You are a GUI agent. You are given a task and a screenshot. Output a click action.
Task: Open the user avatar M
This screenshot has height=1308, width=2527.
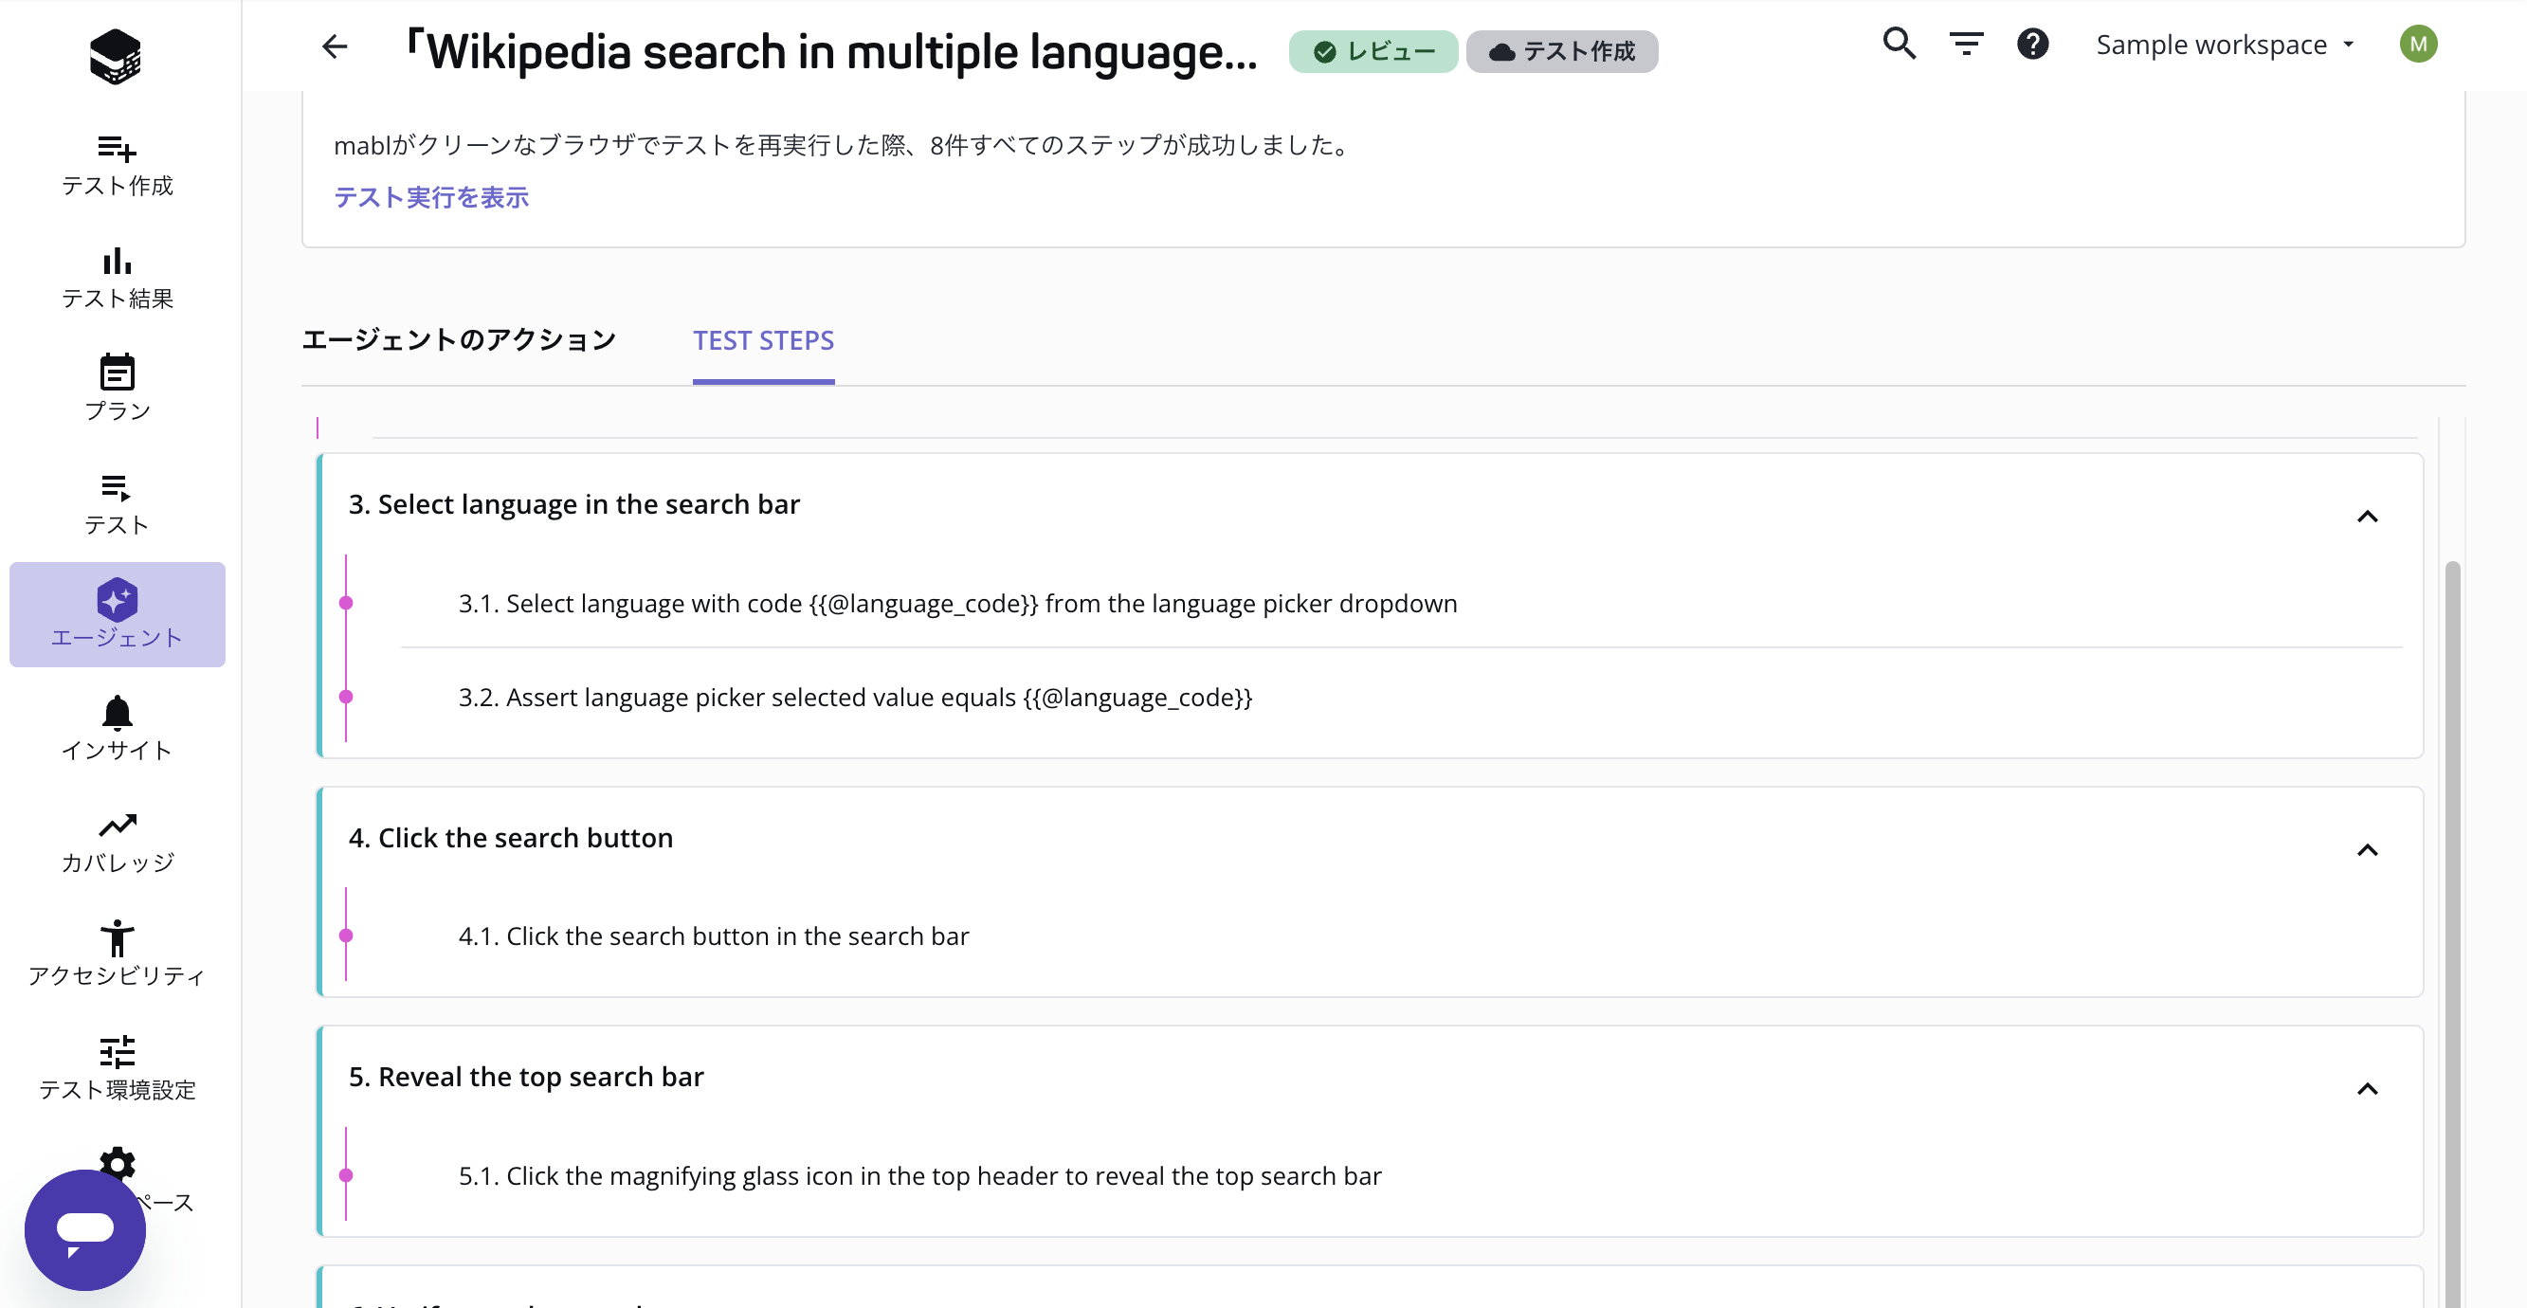[x=2418, y=45]
